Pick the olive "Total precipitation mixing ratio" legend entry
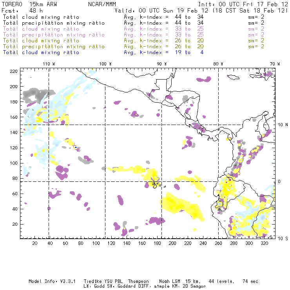This screenshot has height=290, width=290. 53,46
